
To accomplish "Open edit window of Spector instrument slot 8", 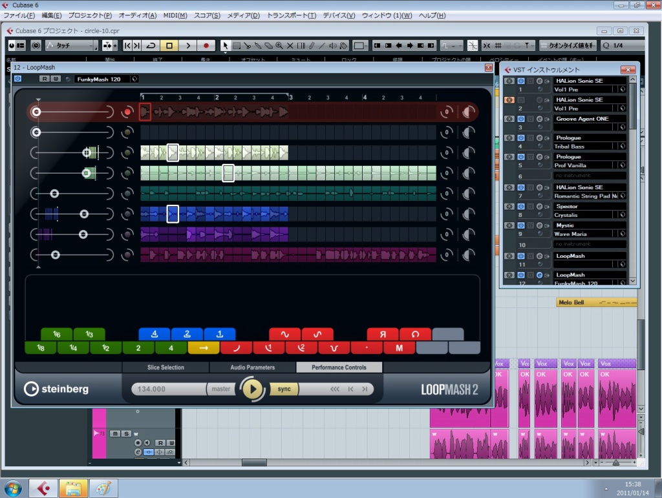I will 539,207.
